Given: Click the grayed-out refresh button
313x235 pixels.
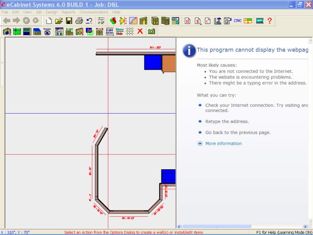Looking at the screenshot, I should 36,21.
